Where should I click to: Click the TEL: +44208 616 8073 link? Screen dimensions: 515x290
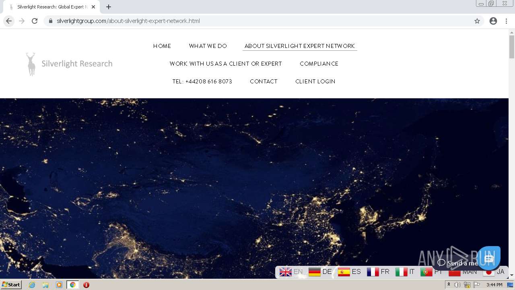click(202, 81)
